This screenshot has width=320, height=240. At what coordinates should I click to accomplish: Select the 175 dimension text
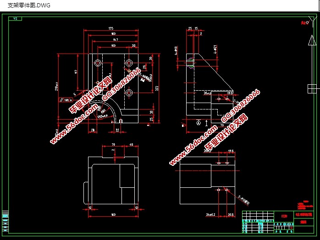pyautogui.click(x=111, y=28)
